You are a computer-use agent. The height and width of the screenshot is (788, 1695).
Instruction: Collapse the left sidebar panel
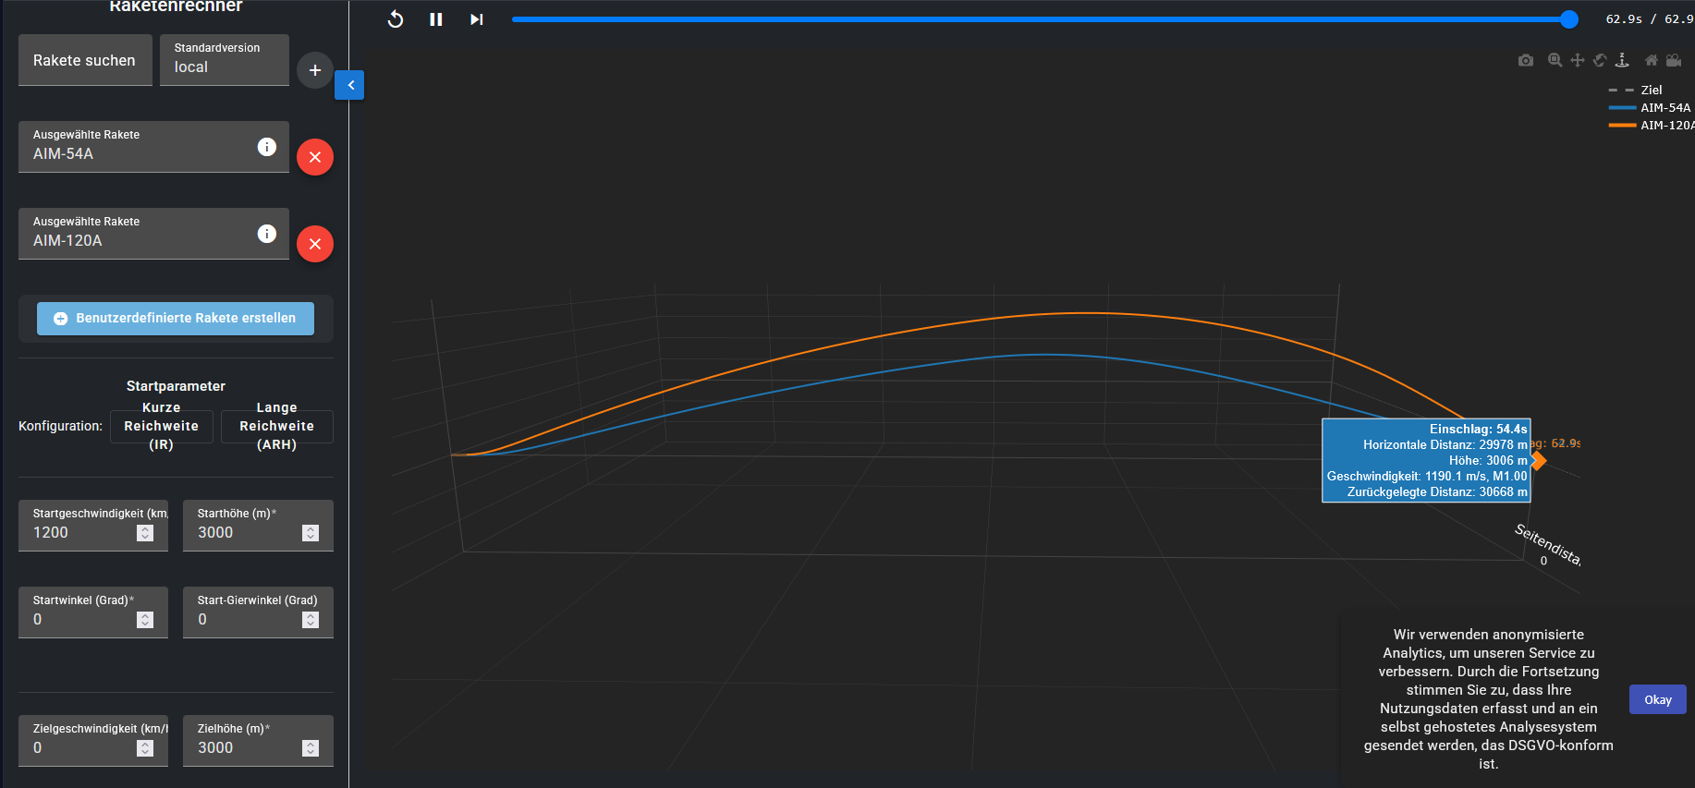[350, 85]
